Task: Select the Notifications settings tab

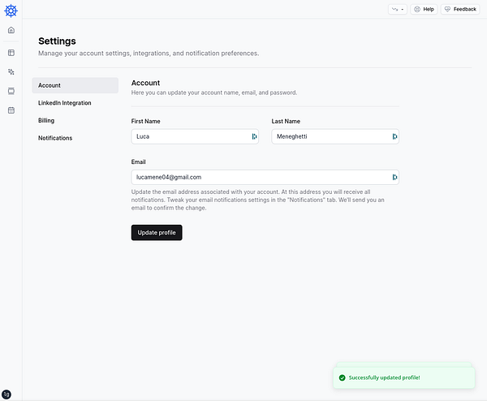Action: tap(55, 138)
